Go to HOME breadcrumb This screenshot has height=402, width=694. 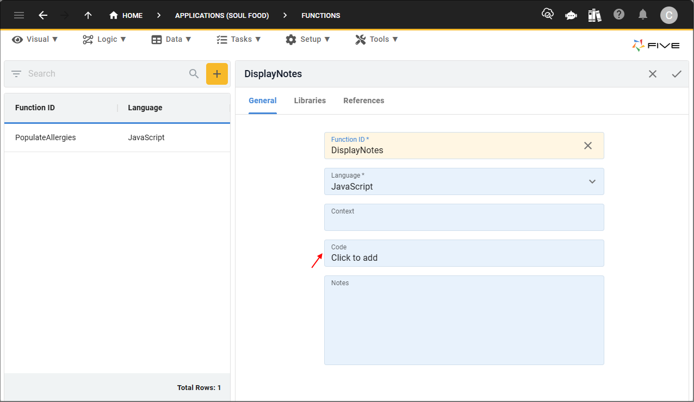coord(126,15)
